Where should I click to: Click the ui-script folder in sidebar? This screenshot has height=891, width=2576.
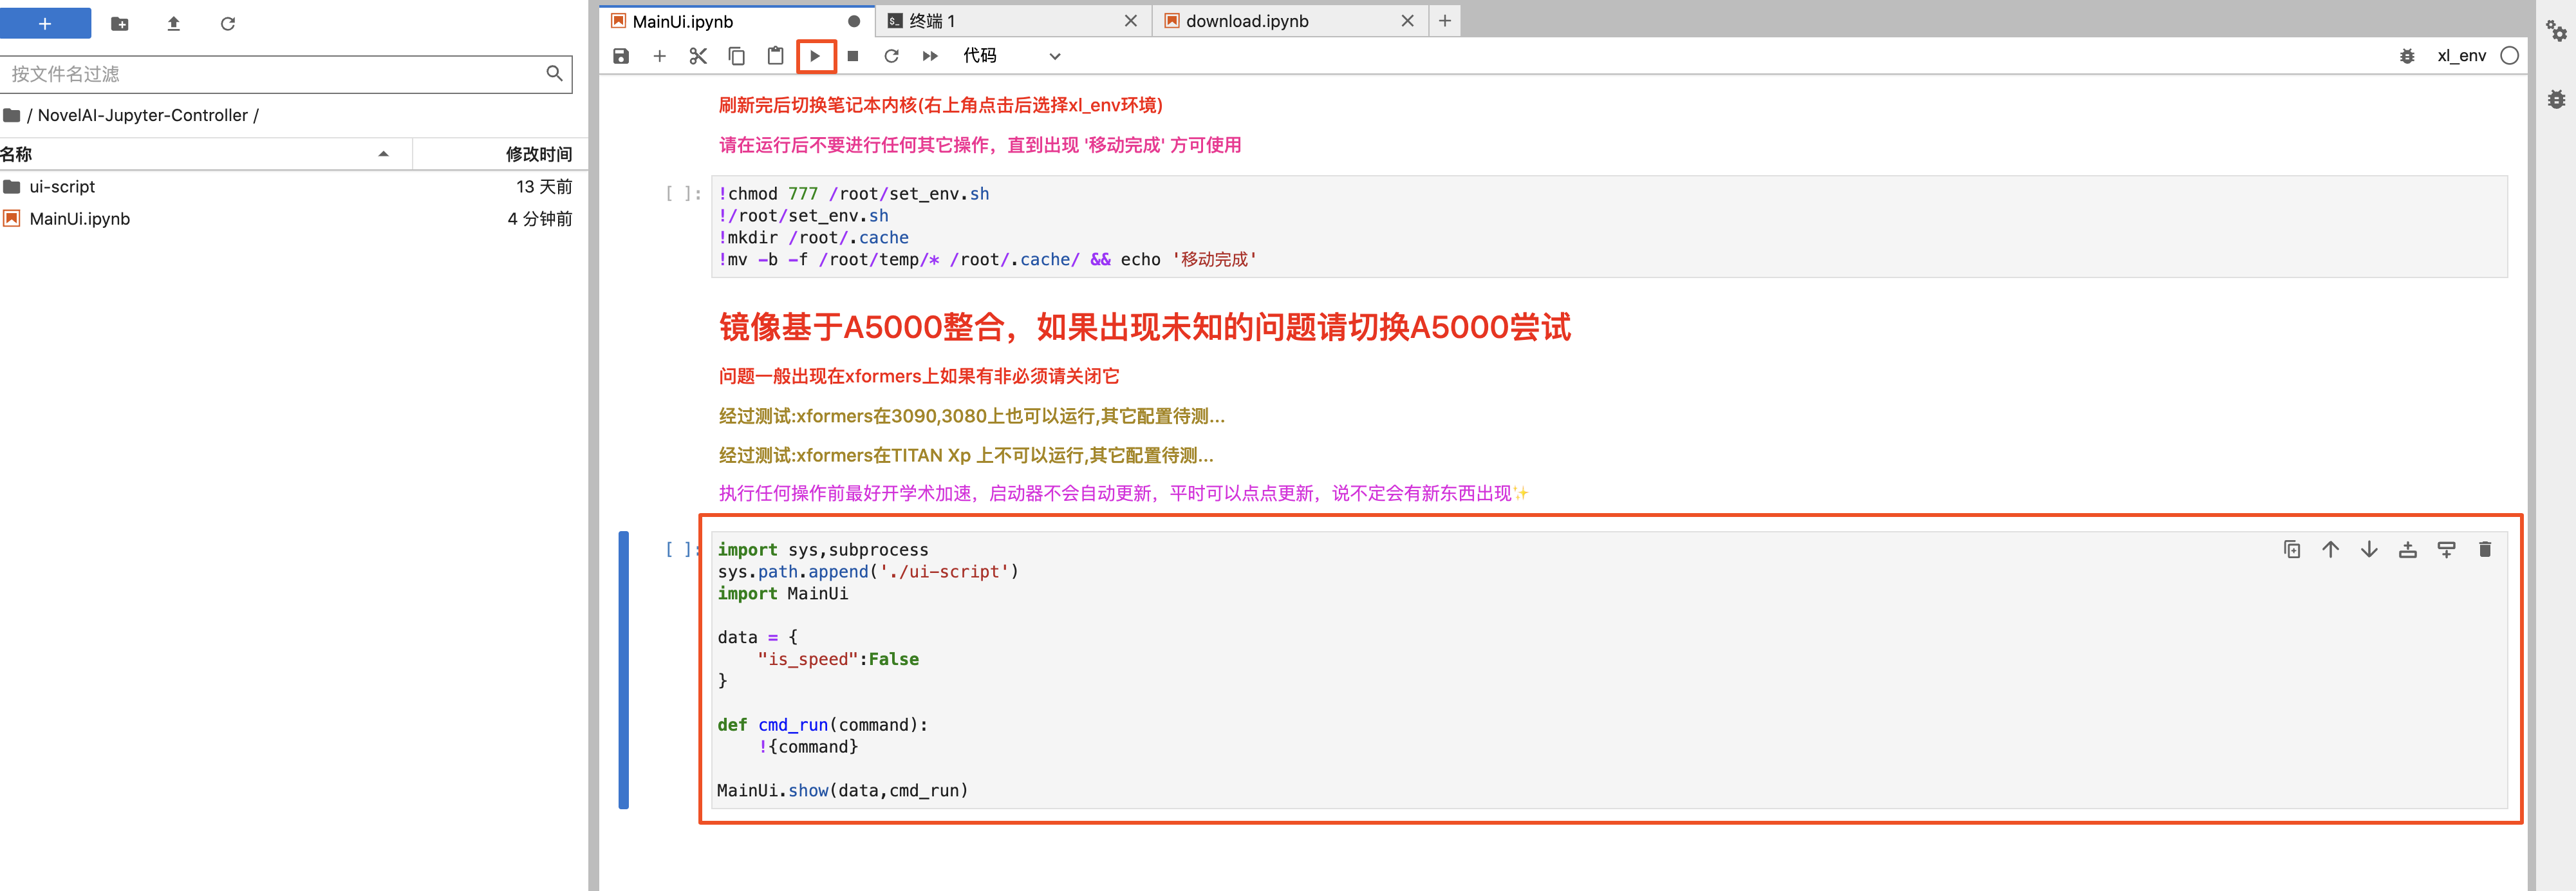point(62,186)
